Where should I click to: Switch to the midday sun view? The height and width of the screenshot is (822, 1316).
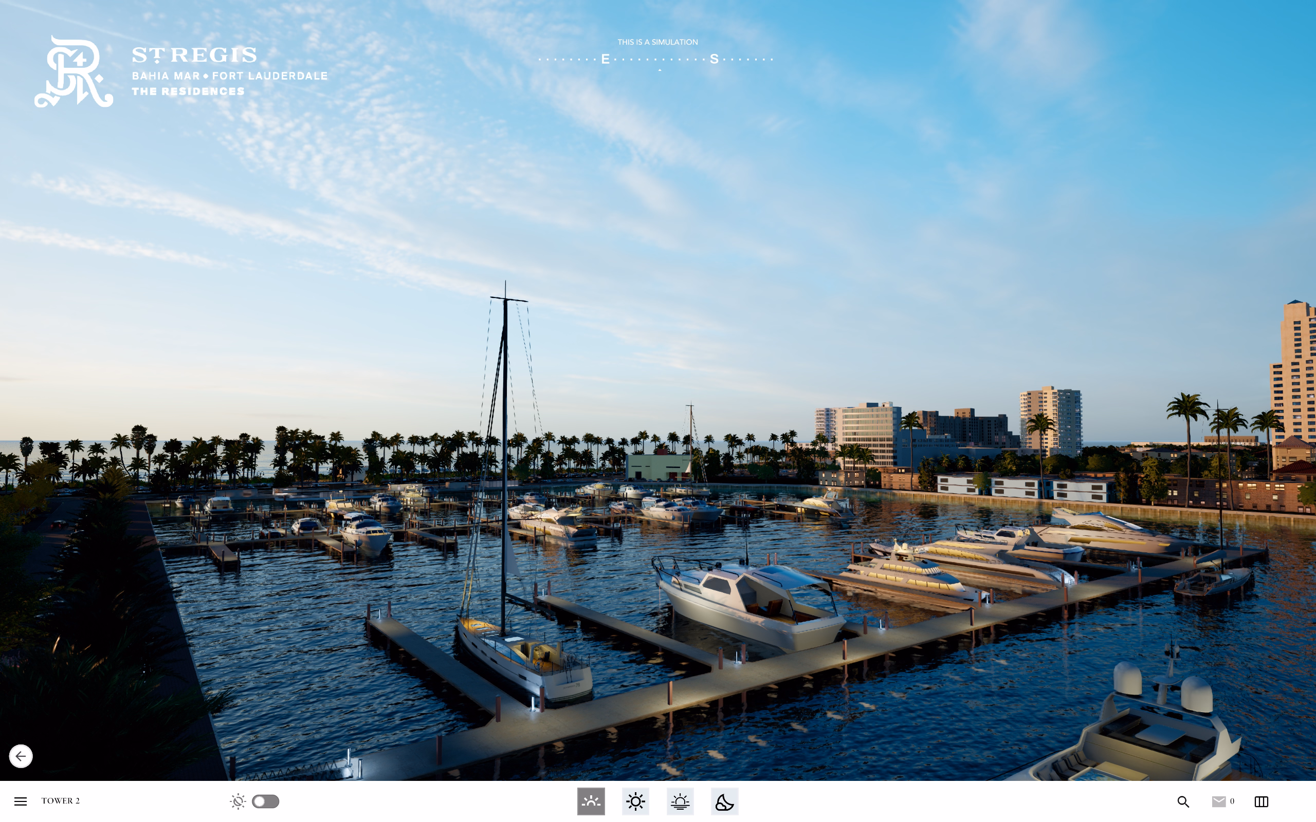pyautogui.click(x=635, y=801)
